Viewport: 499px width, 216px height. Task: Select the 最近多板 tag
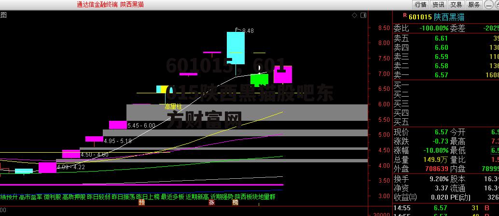point(172,197)
